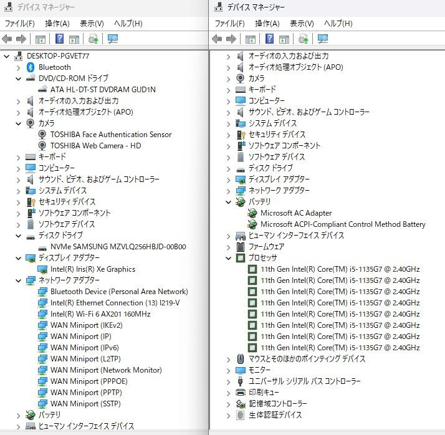Select サウンド、ビデオ、およびゲーム コントローラー in right window
This screenshot has width=445, height=435.
[309, 112]
